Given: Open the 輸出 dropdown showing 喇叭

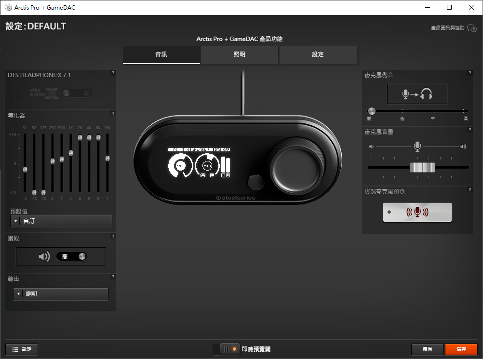Looking at the screenshot, I should (61, 294).
